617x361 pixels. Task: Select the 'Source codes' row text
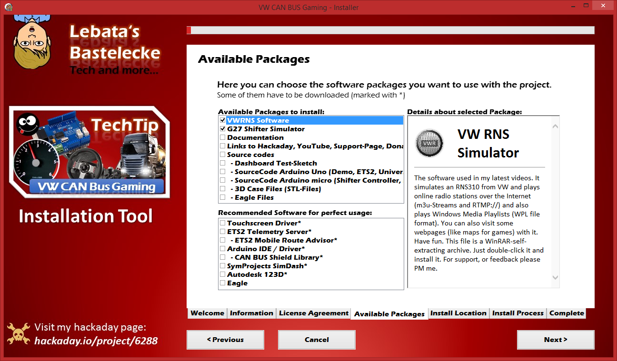(250, 155)
